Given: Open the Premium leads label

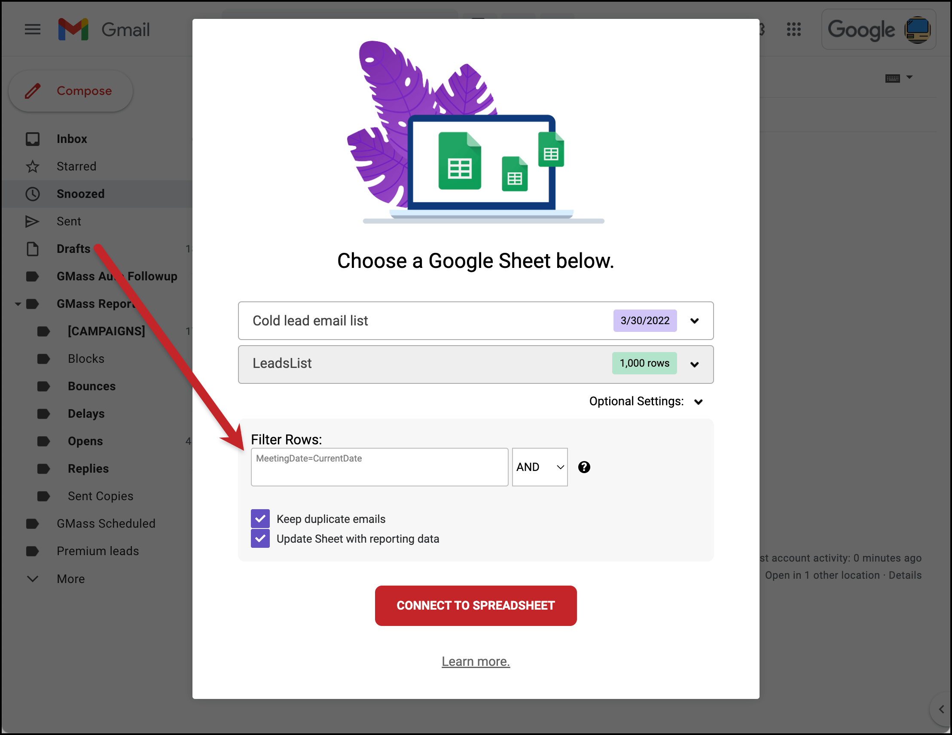Looking at the screenshot, I should [x=98, y=551].
